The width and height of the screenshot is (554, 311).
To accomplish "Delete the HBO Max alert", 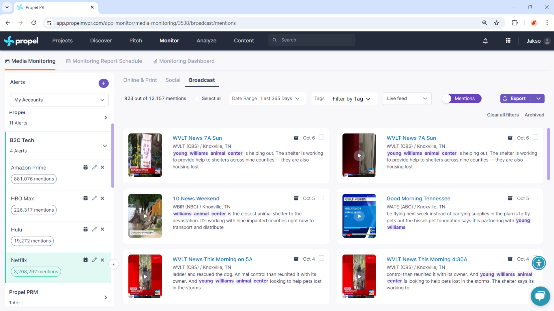I will click(102, 198).
